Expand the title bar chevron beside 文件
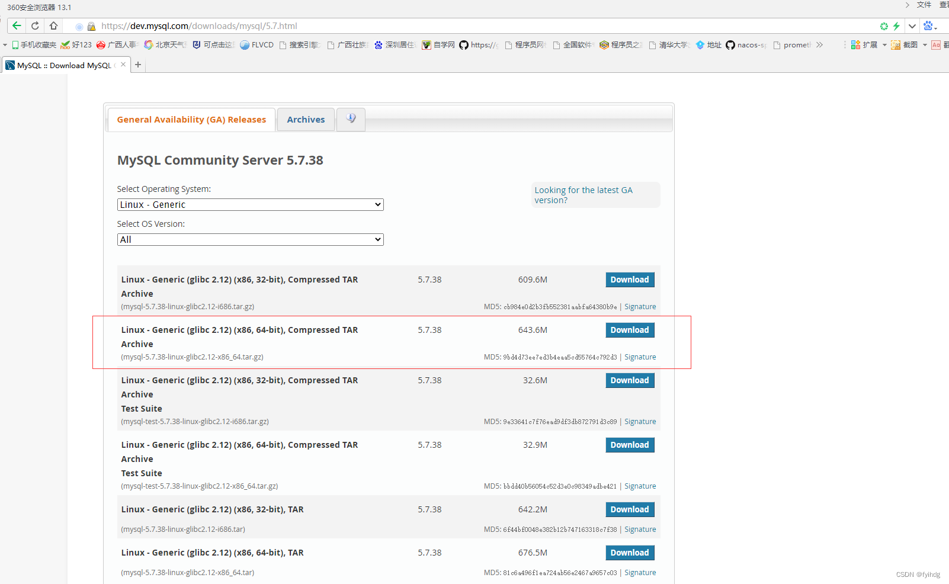 (x=907, y=5)
